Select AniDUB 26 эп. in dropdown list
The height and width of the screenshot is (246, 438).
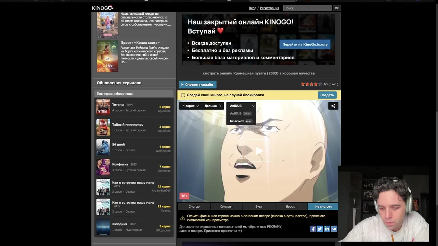tap(241, 113)
